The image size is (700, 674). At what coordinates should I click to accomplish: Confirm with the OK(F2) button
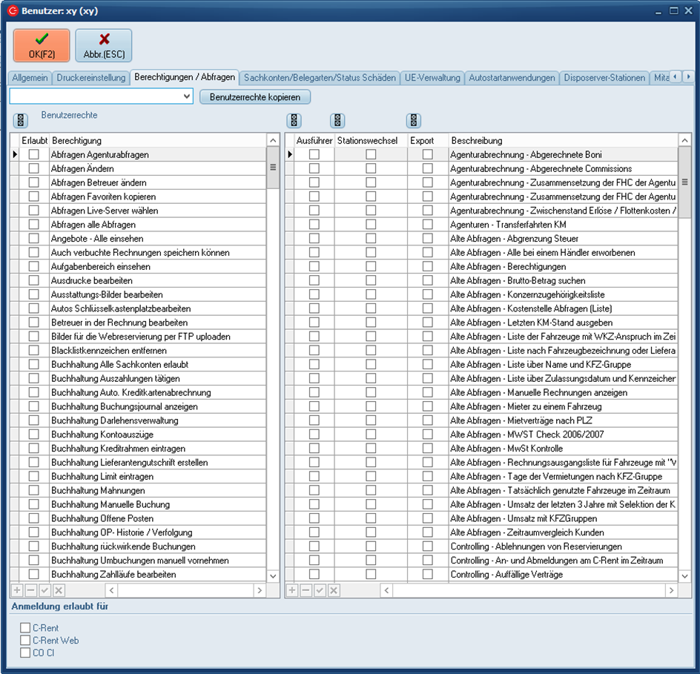pos(42,45)
